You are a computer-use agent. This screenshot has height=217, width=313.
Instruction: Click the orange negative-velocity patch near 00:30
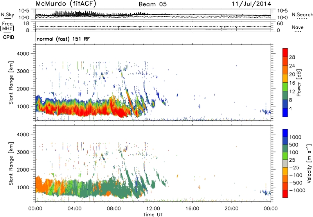click(41, 185)
